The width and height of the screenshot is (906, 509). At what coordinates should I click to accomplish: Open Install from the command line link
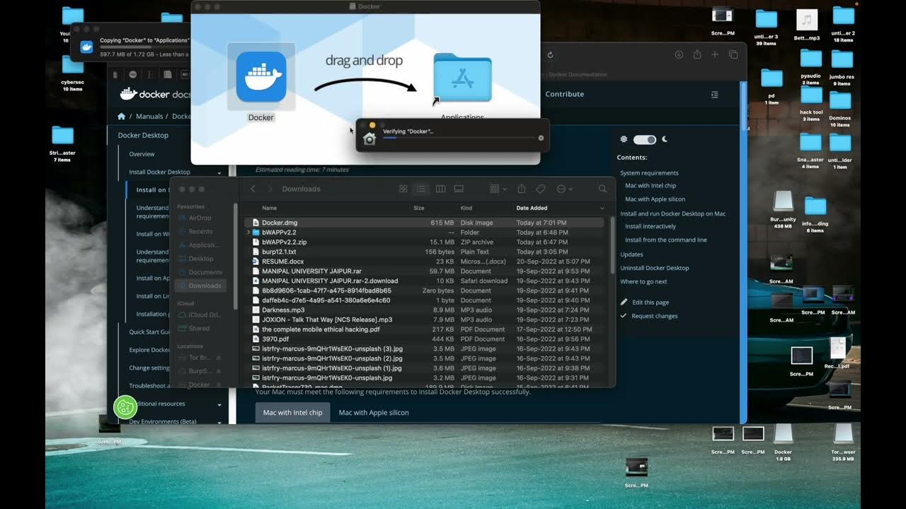tap(666, 240)
